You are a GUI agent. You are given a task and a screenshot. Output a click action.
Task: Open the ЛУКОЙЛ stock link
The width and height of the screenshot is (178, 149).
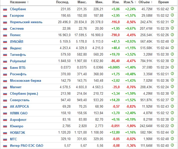click(x=16, y=42)
